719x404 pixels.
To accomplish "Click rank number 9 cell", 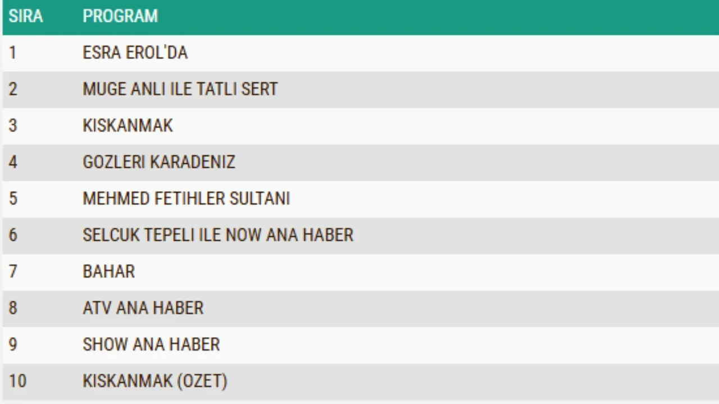I will coord(13,345).
